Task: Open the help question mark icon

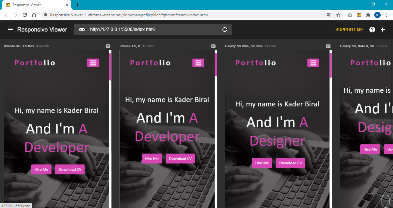Action: [x=372, y=30]
